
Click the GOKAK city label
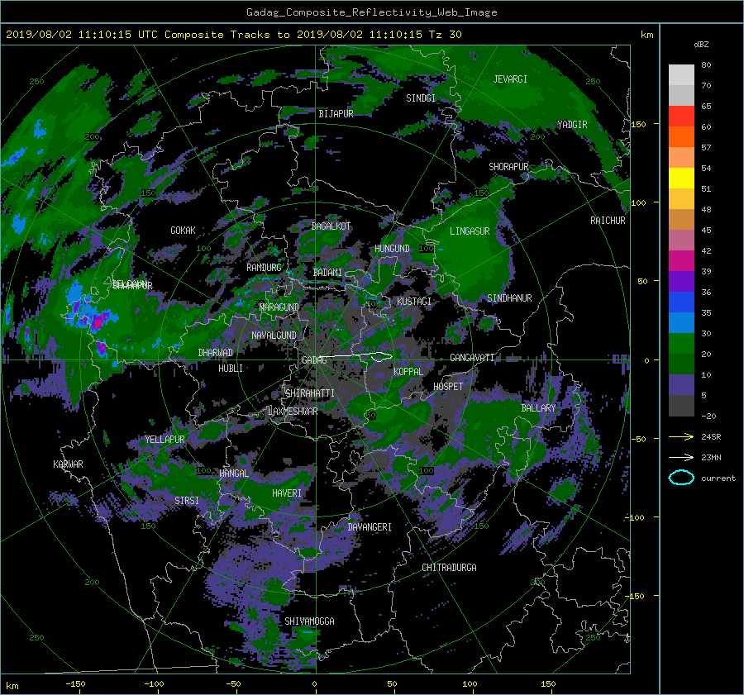[x=184, y=231]
